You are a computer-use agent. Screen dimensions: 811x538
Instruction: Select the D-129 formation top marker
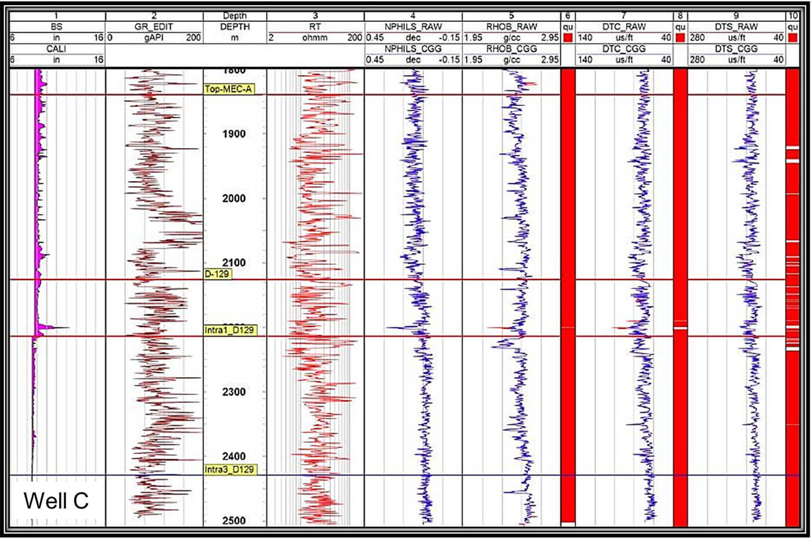[x=217, y=274]
